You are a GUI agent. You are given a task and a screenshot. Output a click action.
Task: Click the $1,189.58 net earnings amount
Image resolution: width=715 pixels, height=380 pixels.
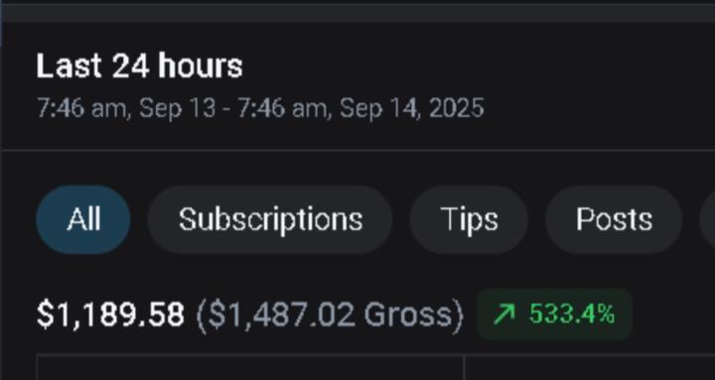pyautogui.click(x=110, y=315)
